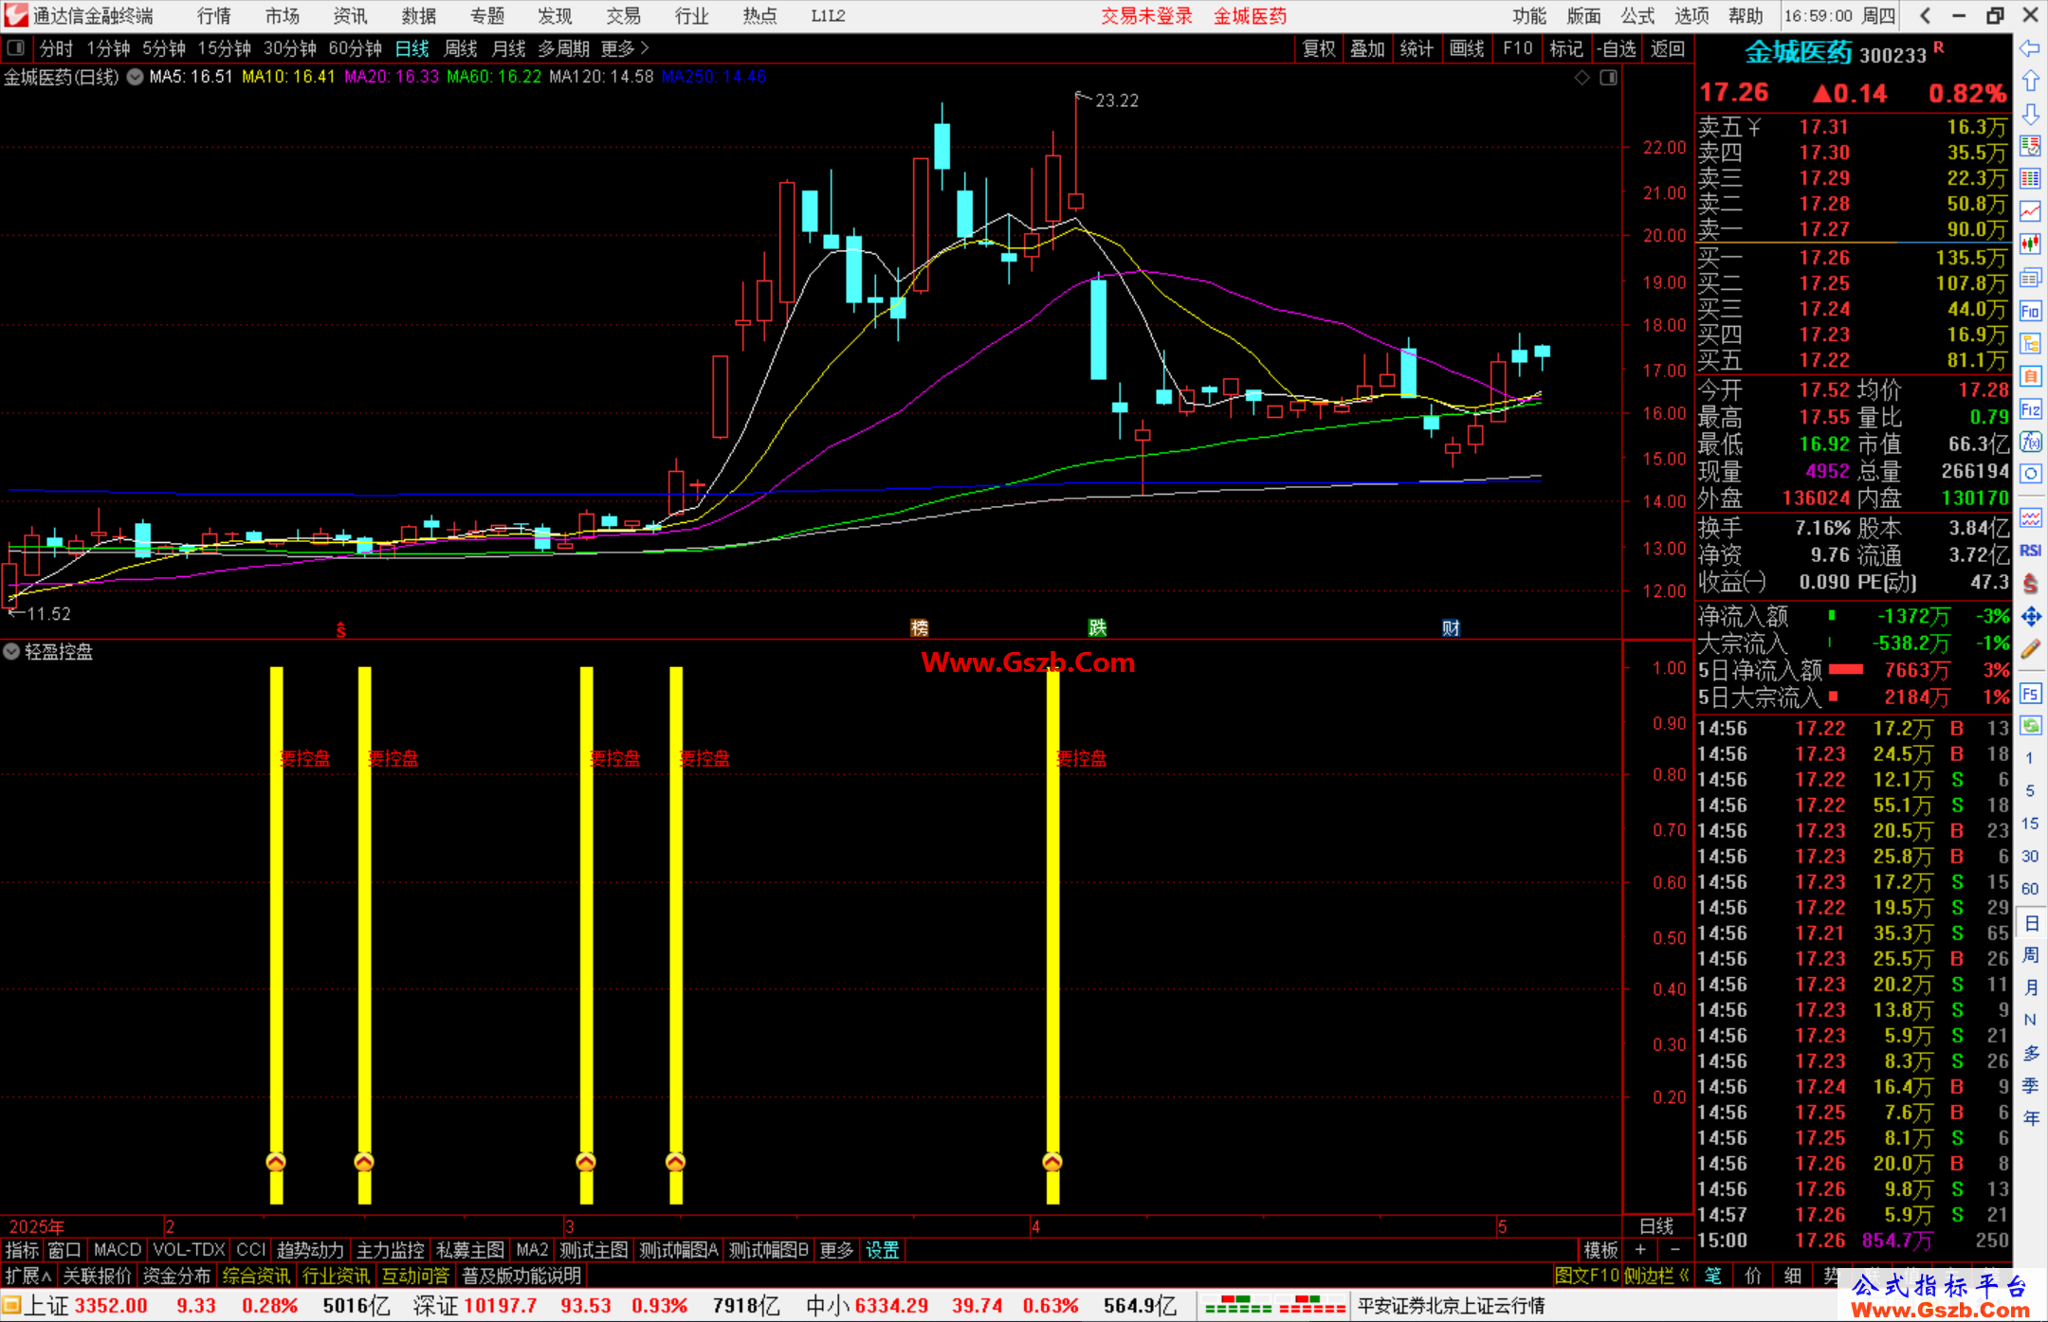Viewport: 2048px width, 1322px height.
Task: Select the 30分钟 period
Action: pyautogui.click(x=289, y=48)
